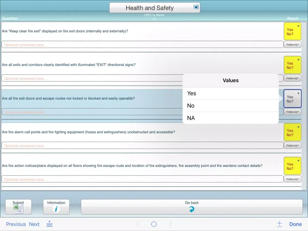308x231 pixels.
Task: Click the comments field under the 'Keep clear fire exit' question
Action: [142, 45]
